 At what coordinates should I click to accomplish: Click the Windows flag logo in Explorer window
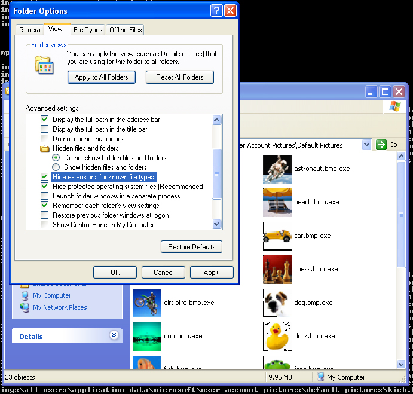tap(395, 106)
